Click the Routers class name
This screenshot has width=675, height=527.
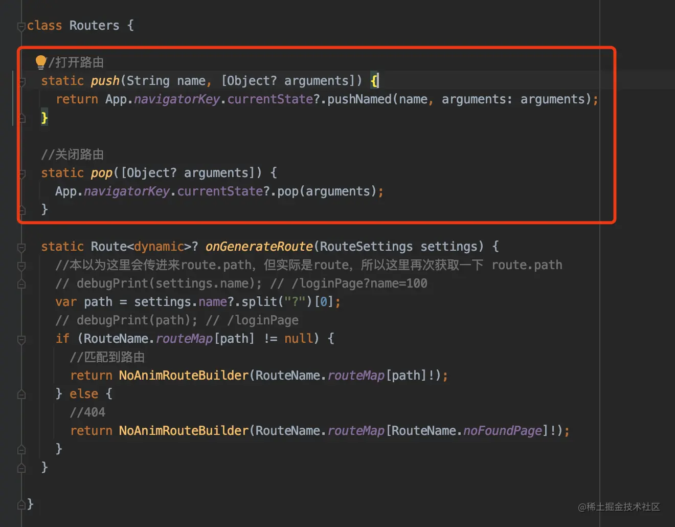94,26
